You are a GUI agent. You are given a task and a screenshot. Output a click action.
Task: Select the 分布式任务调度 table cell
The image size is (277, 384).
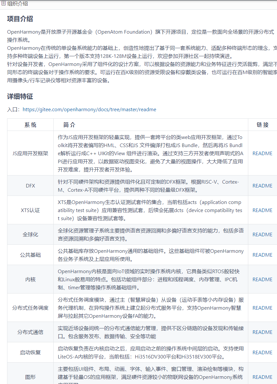(x=30, y=308)
